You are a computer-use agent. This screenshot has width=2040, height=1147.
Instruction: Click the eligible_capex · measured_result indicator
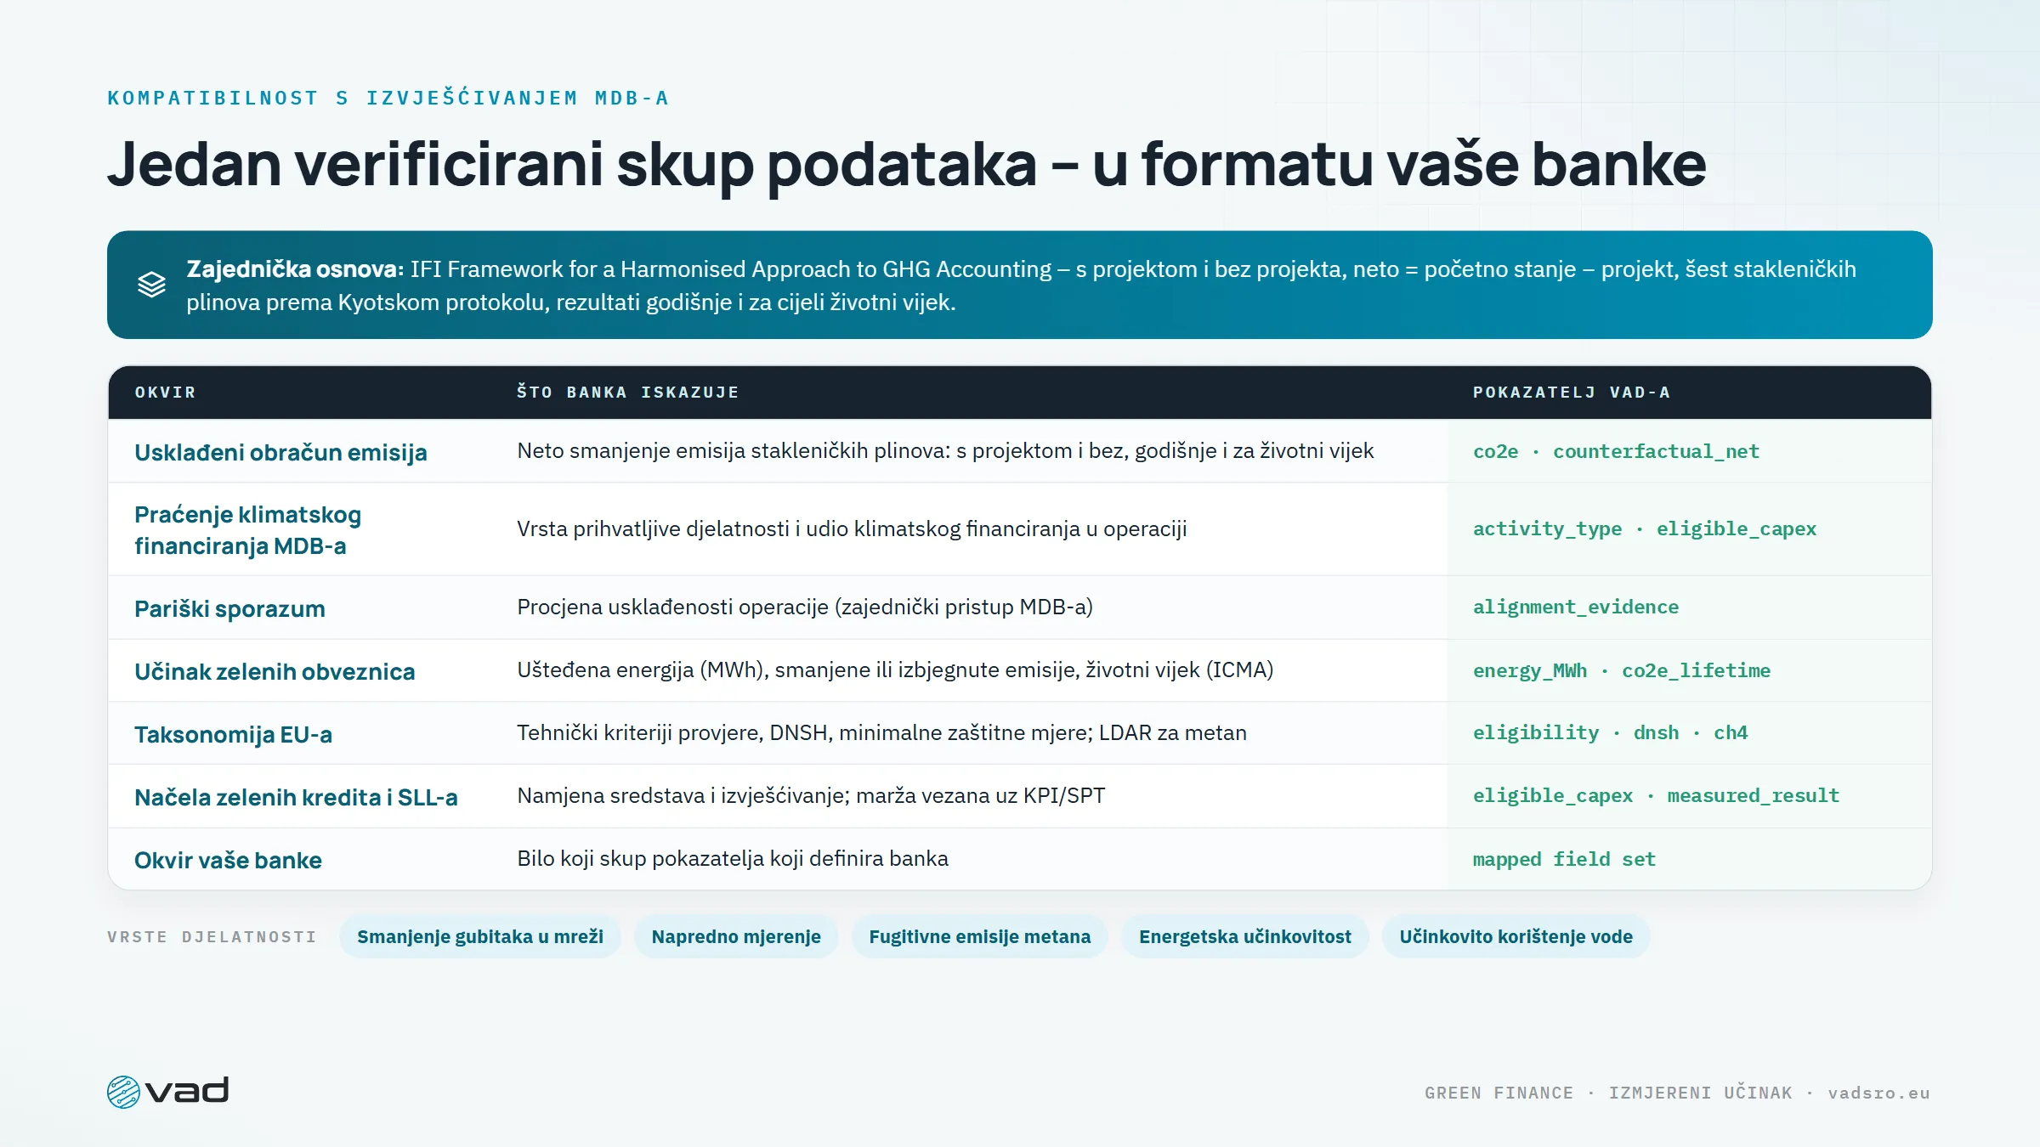pyautogui.click(x=1656, y=796)
